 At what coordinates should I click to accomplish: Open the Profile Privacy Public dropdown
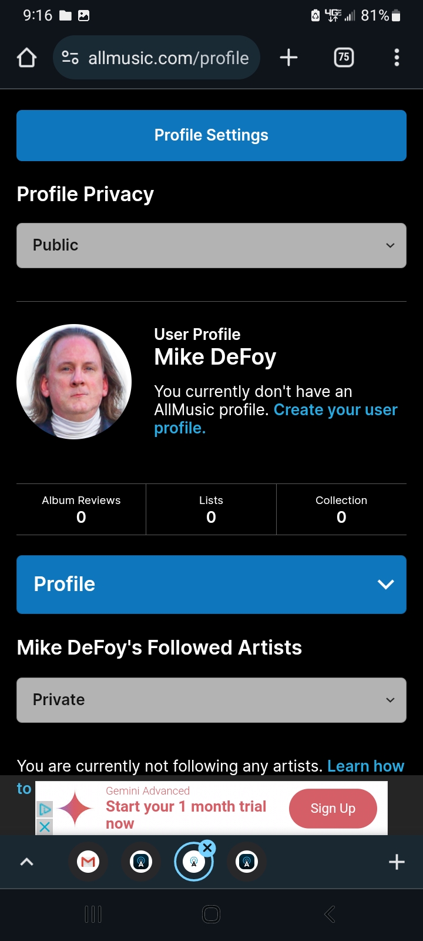tap(211, 245)
